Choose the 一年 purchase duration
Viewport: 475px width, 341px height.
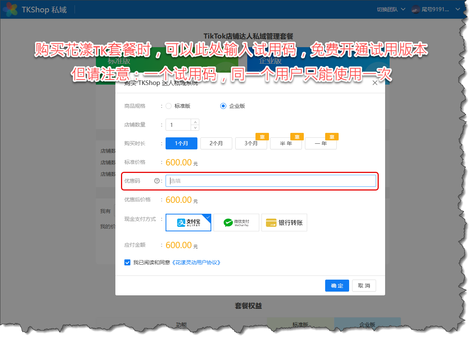click(x=321, y=143)
